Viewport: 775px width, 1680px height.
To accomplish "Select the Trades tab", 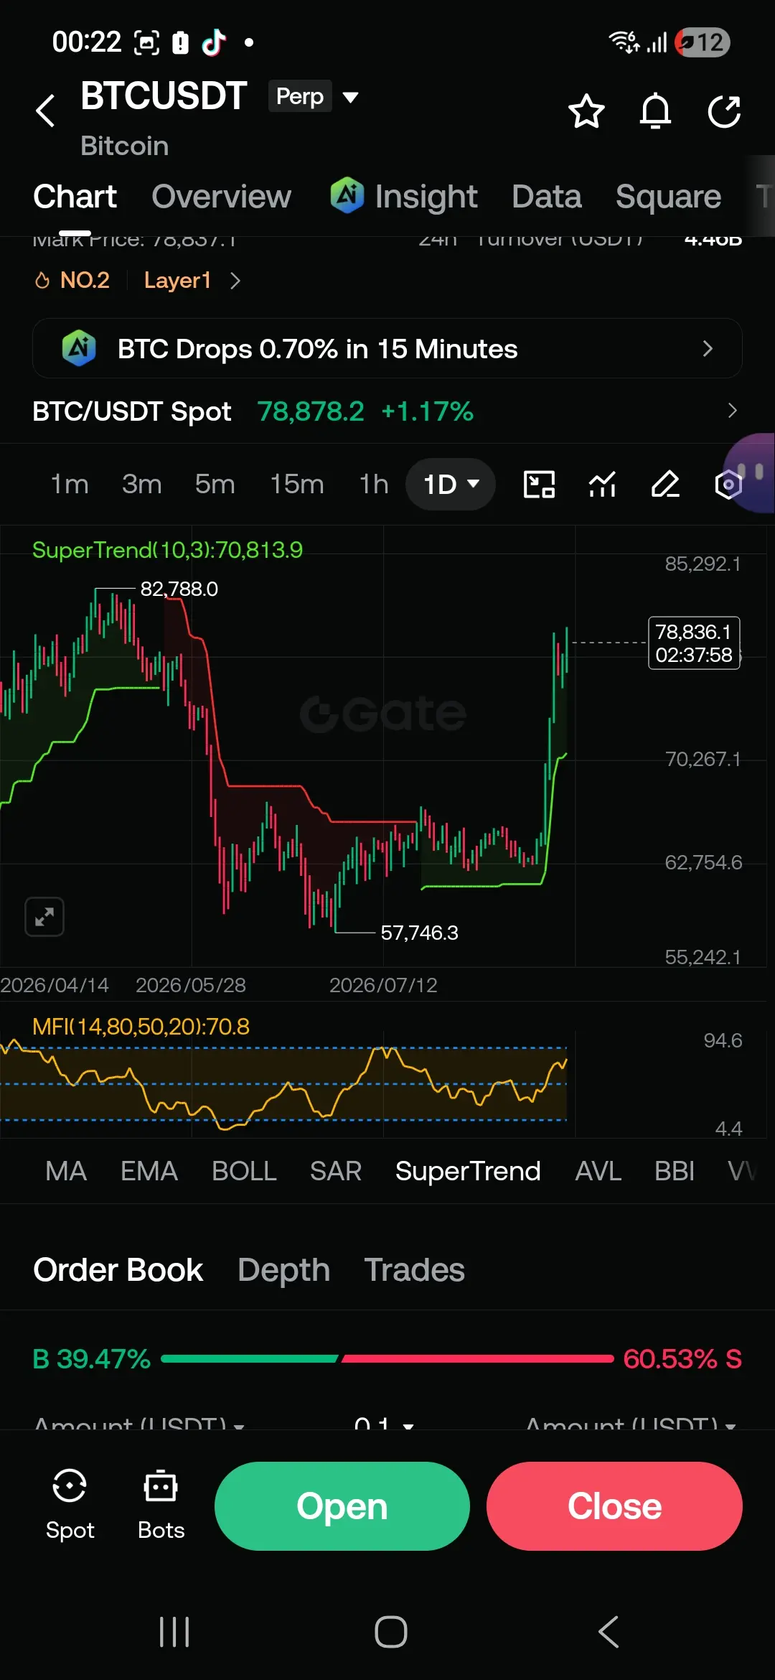I will (x=414, y=1270).
